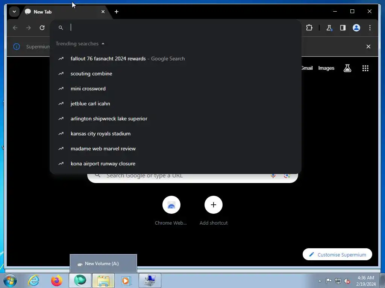Open the Gmail link

[307, 68]
